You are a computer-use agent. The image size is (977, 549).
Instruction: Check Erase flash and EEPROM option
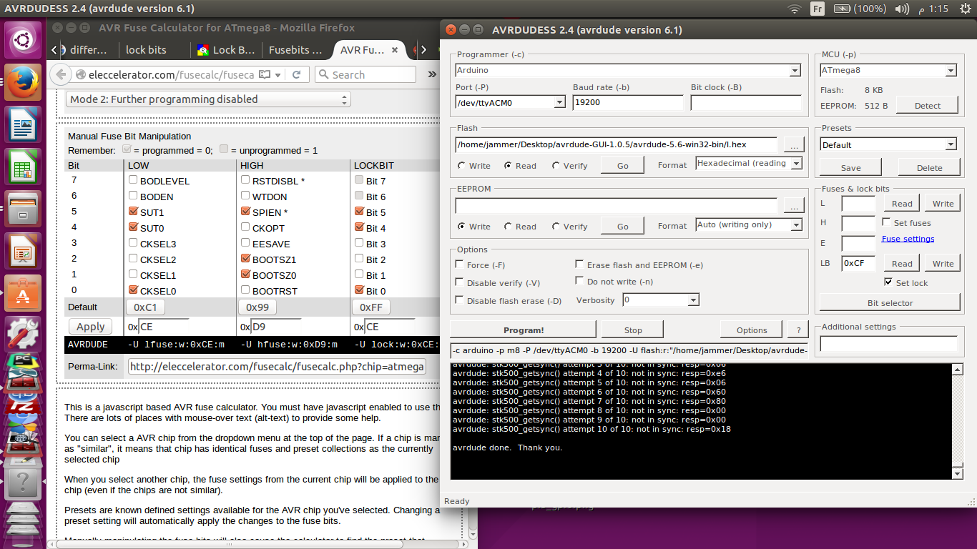tap(580, 264)
